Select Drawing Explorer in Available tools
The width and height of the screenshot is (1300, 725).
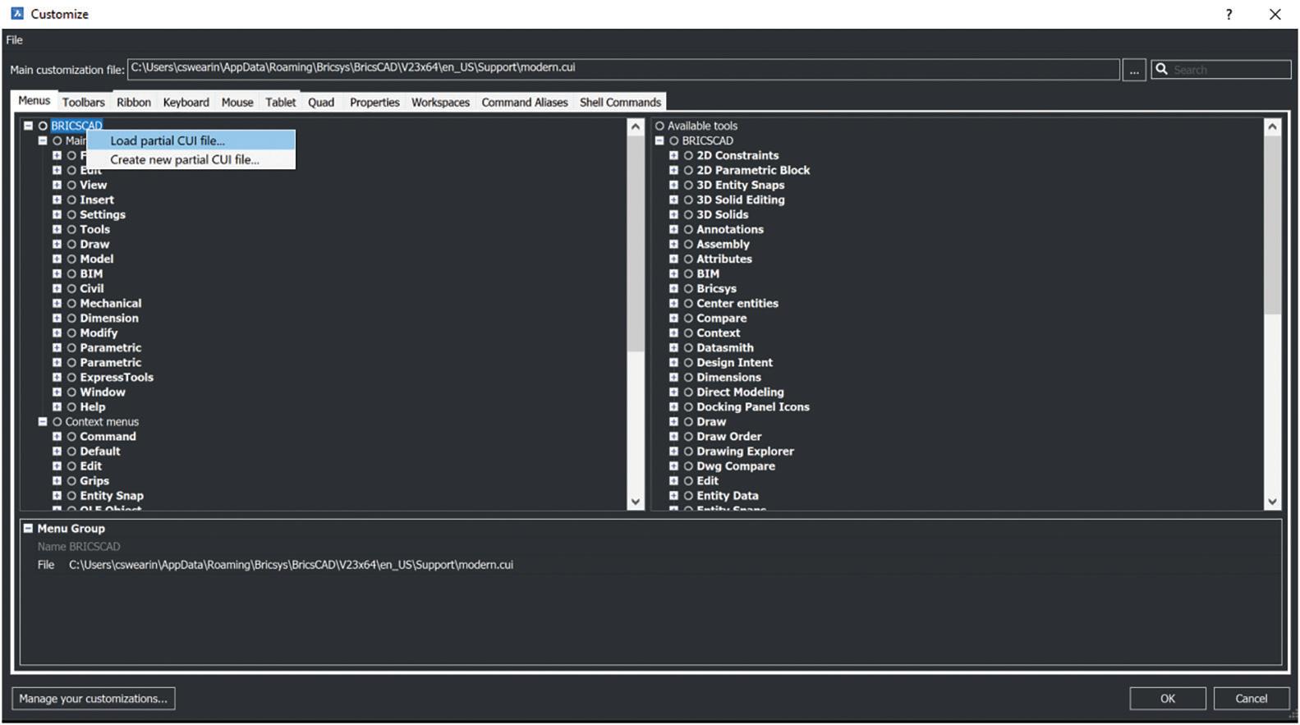(745, 451)
